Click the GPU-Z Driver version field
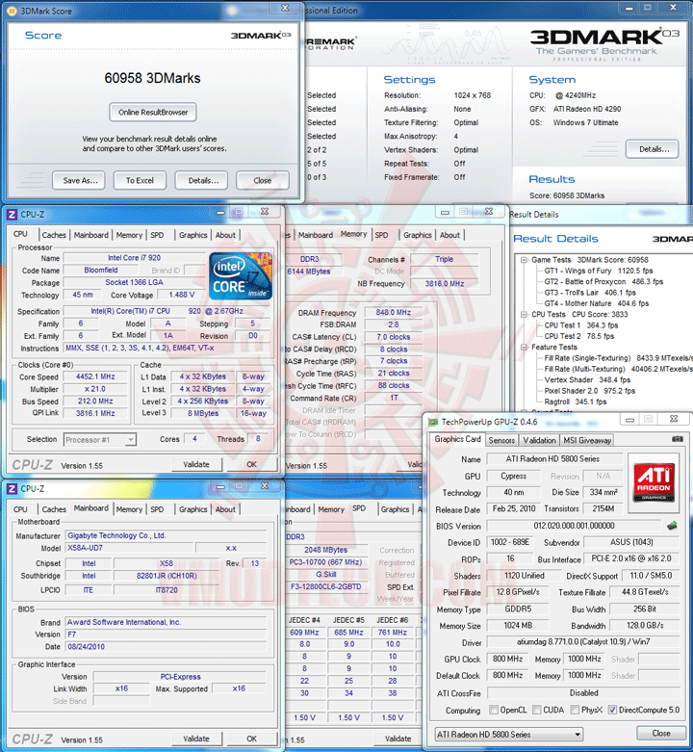The image size is (693, 752). [x=583, y=641]
